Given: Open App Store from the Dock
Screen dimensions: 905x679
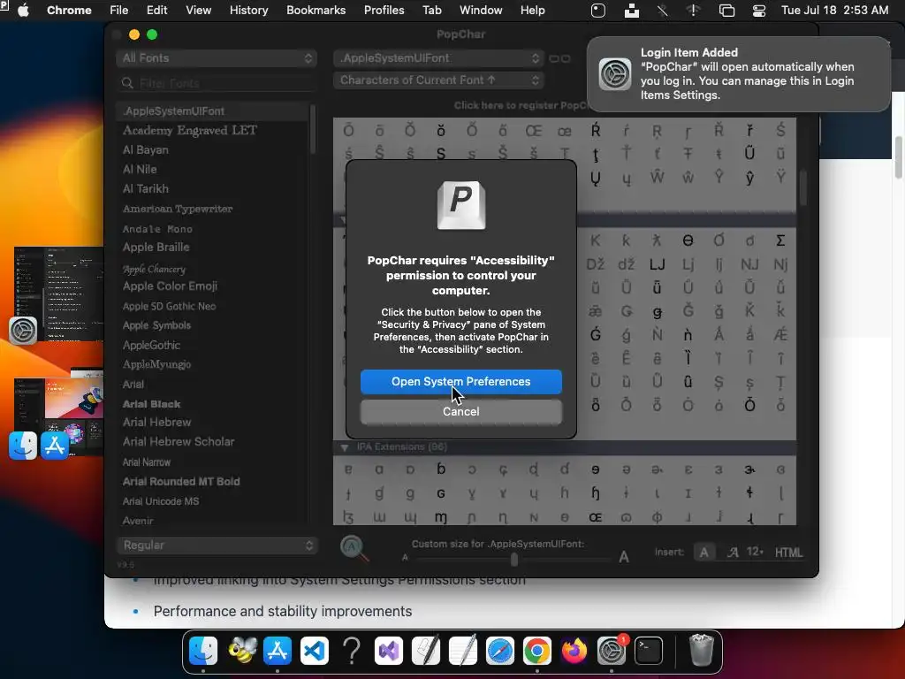Looking at the screenshot, I should tap(277, 651).
